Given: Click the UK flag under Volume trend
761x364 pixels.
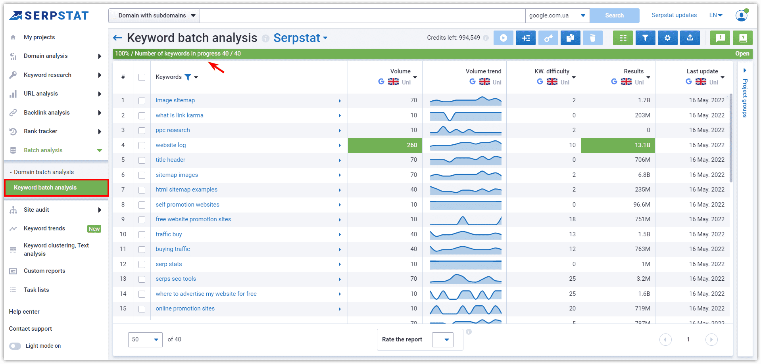Looking at the screenshot, I should (484, 82).
